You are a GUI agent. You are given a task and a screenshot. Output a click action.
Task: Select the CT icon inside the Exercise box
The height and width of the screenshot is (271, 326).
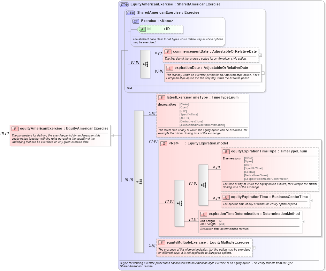[x=136, y=21]
